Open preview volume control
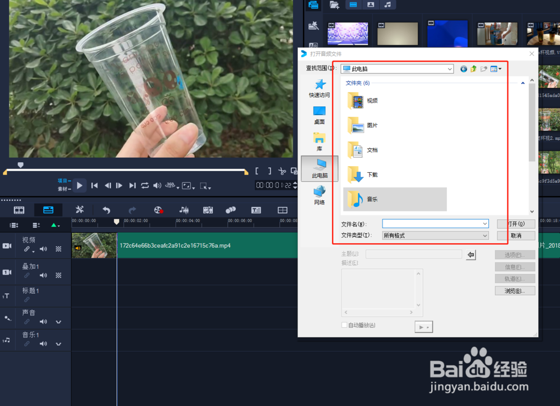 [157, 186]
